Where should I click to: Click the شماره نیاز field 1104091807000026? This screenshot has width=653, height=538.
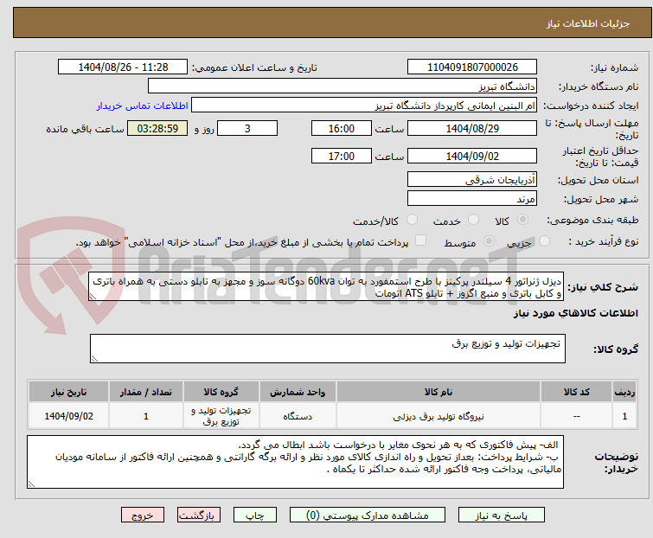(472, 67)
